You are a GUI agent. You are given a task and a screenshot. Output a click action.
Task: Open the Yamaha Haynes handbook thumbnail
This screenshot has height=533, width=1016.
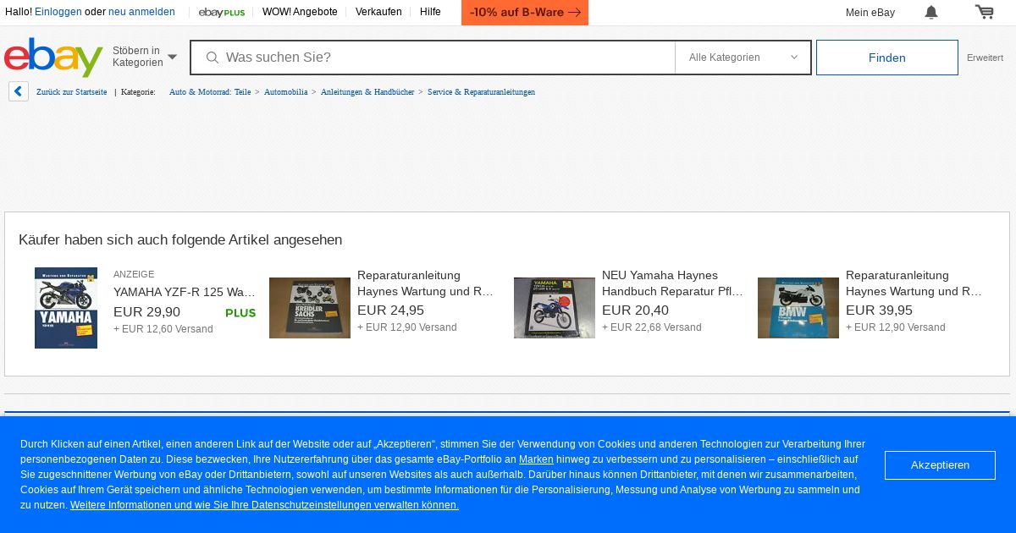pos(555,308)
